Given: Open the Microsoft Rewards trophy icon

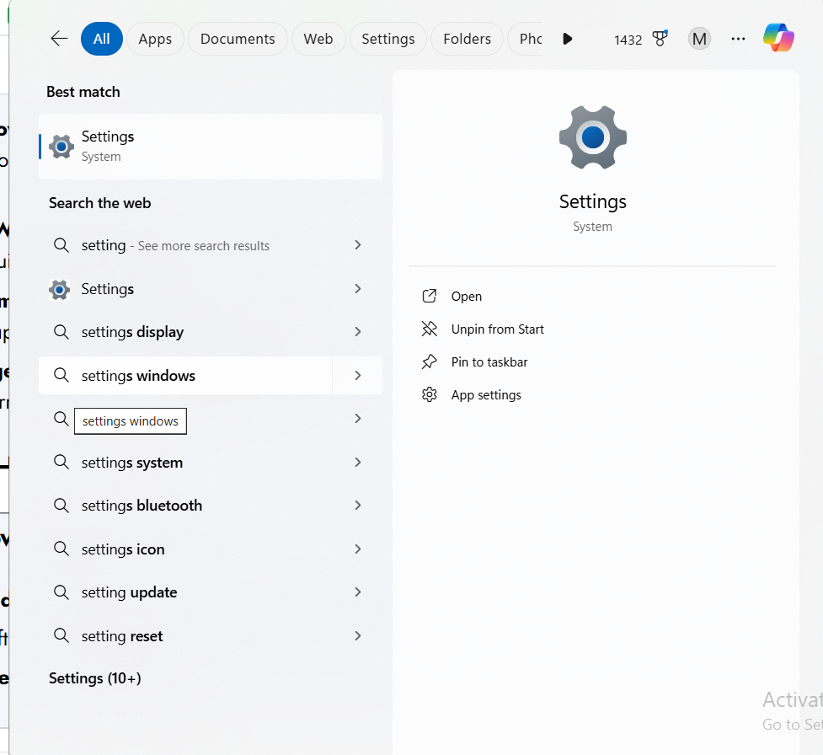Looking at the screenshot, I should coord(660,38).
